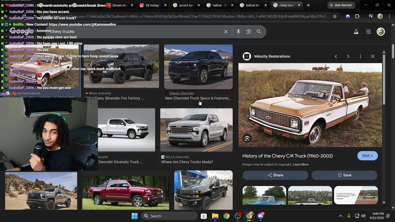Open large vintage Chevy truck preview image
Viewport: 395px width, 222px height.
pos(310,105)
